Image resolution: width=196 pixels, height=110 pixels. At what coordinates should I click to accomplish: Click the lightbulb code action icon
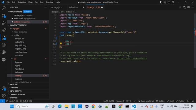point(61,44)
